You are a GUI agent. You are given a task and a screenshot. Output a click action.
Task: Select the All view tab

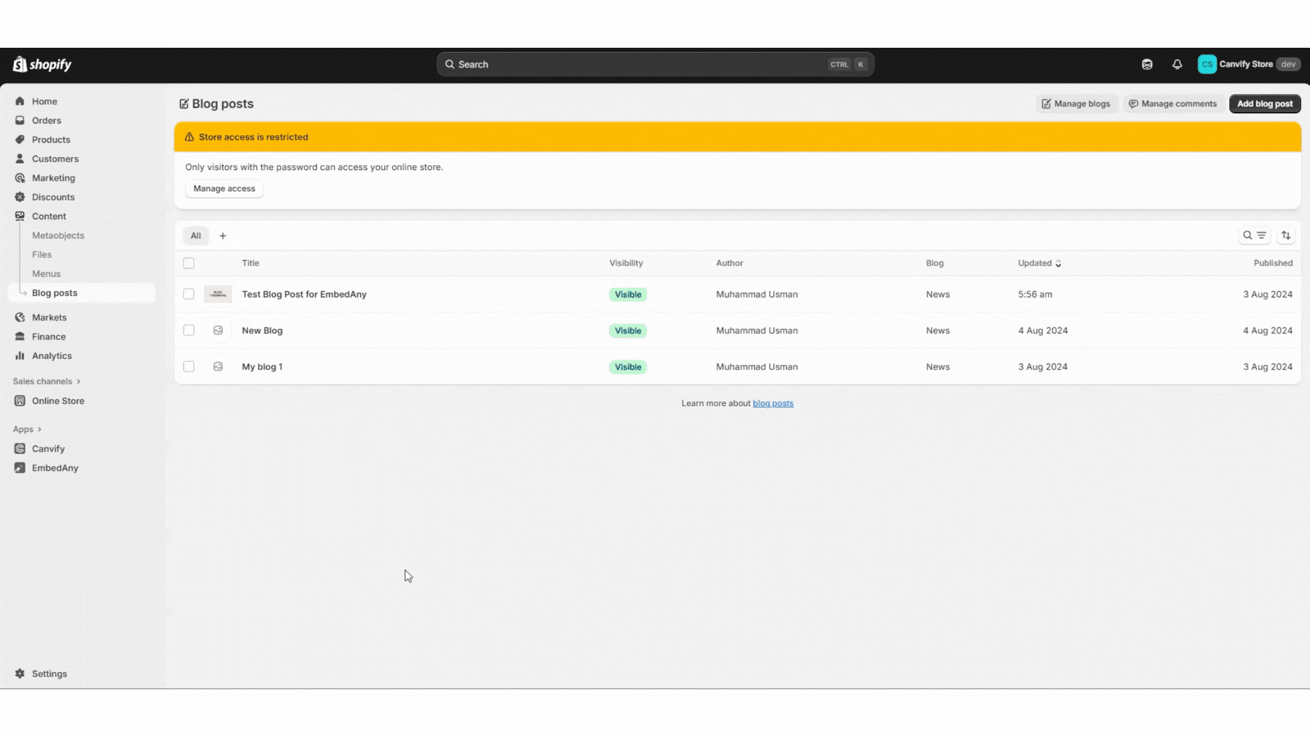196,235
